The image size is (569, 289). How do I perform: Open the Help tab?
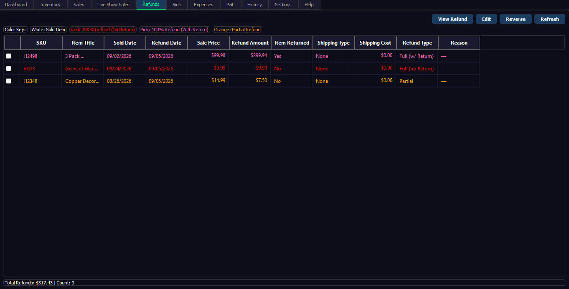tap(309, 5)
